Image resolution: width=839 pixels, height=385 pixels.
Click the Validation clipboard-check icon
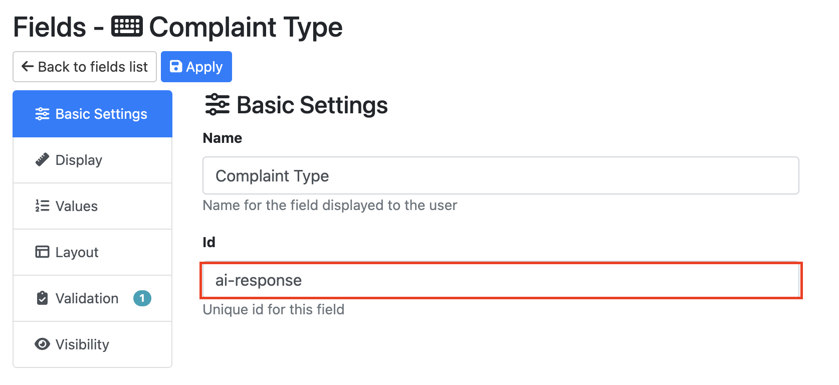pos(42,298)
